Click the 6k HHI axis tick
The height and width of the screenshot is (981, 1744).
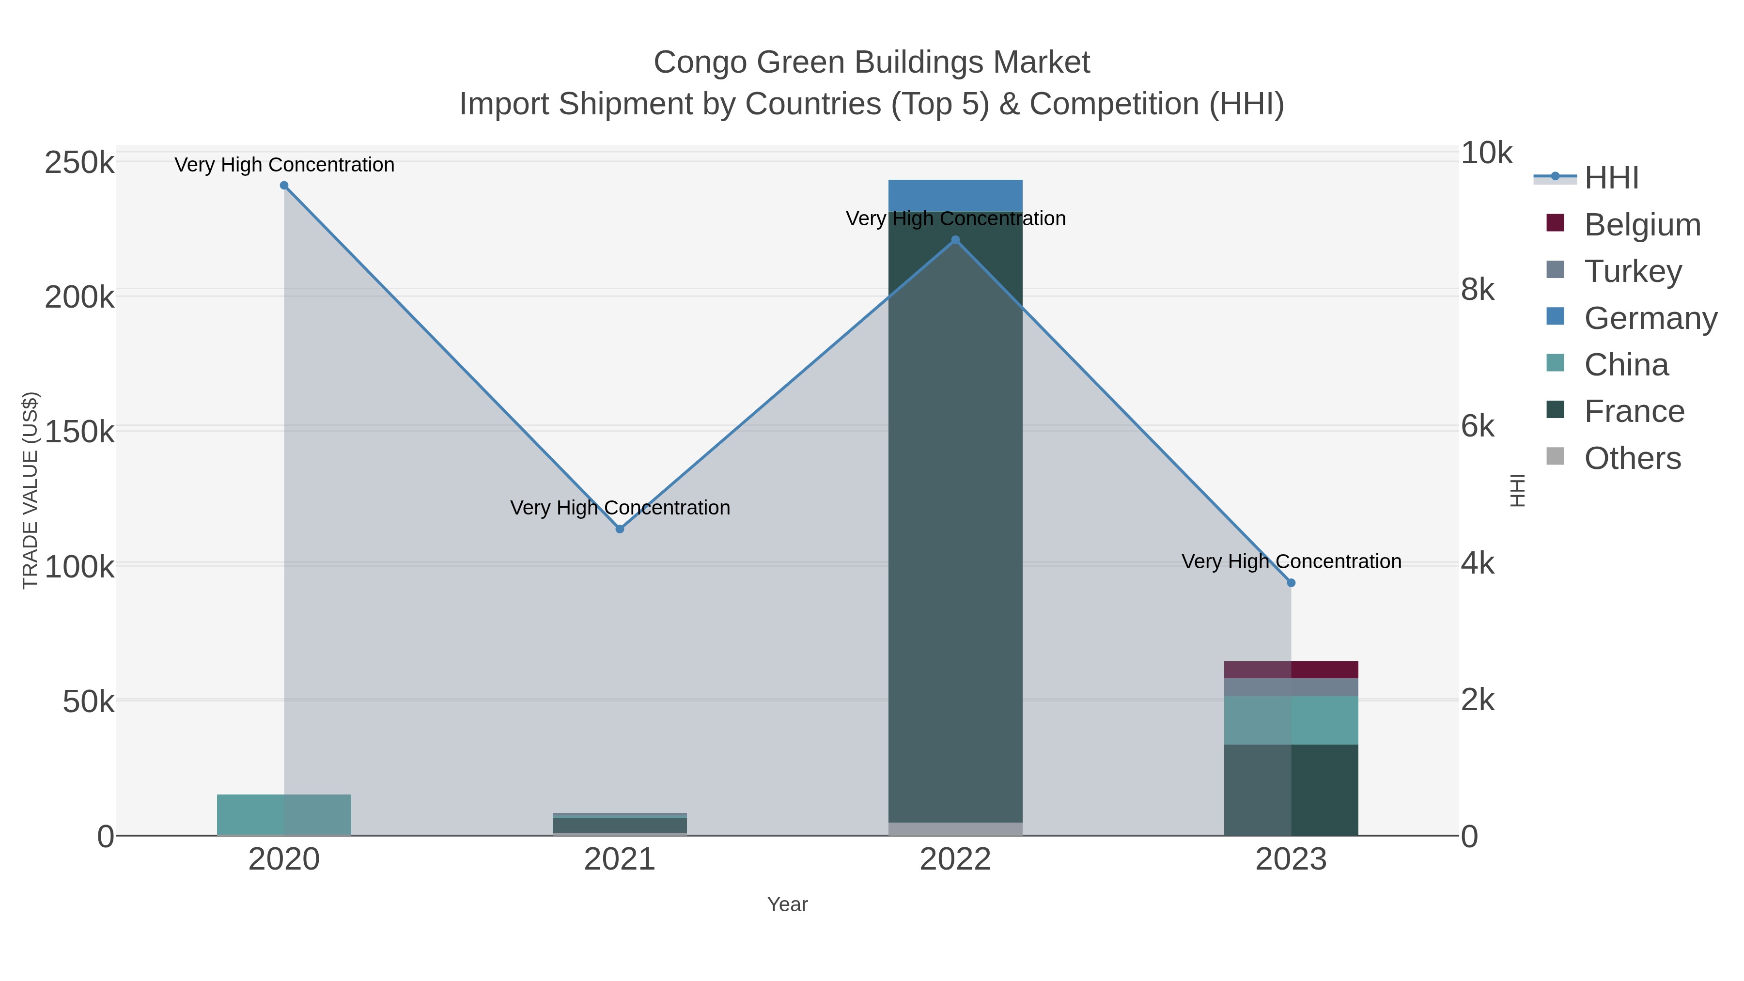(1478, 426)
